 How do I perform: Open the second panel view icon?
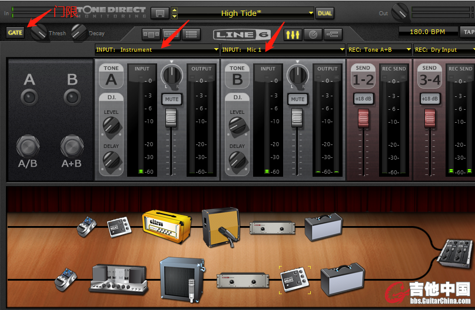click(171, 35)
